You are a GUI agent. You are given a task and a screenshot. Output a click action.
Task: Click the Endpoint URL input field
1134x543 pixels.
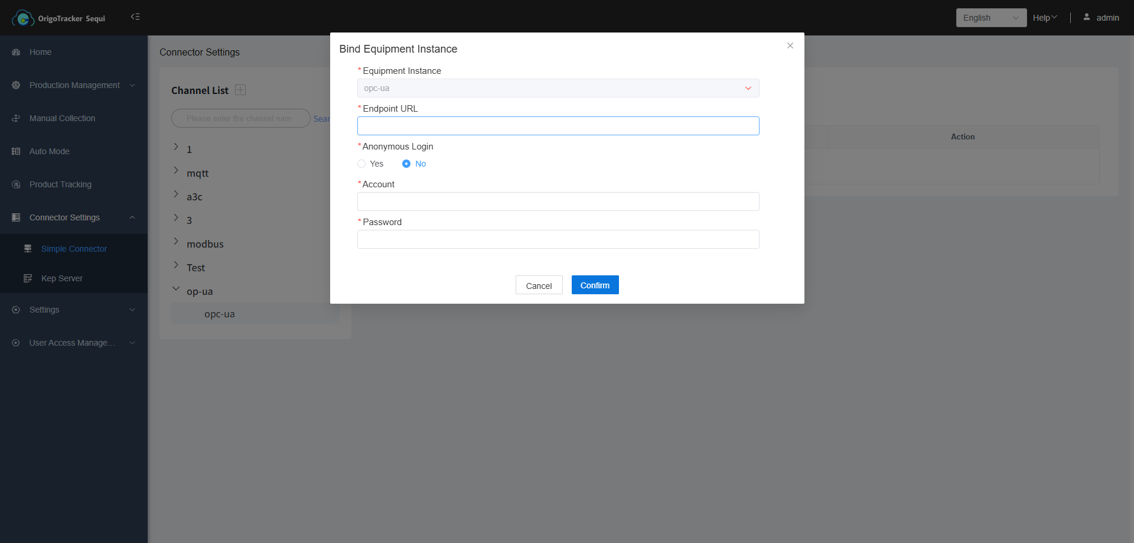pos(558,126)
